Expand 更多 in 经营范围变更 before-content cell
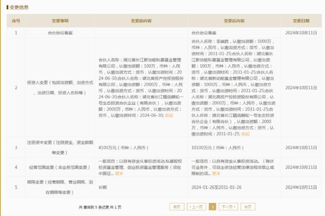Screen dimensions: 325x216 [119, 173]
